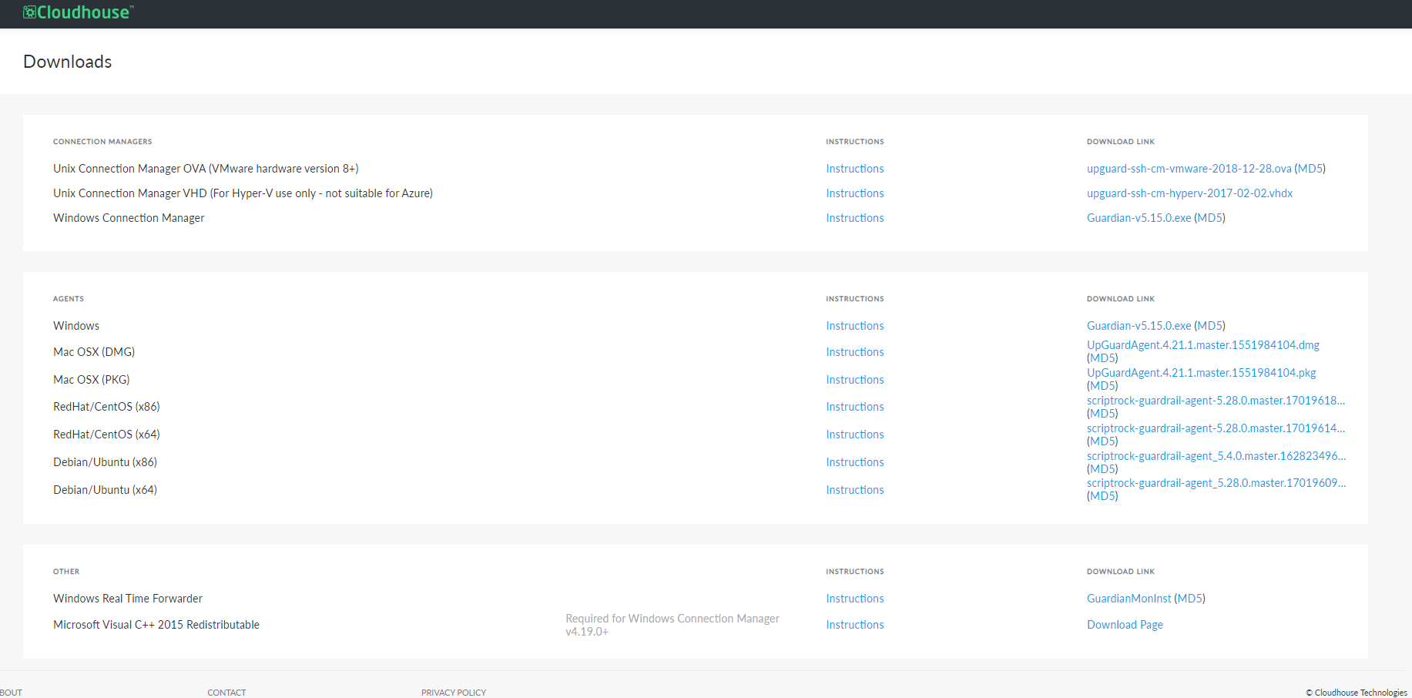Select 'Microsoft Visual C++ 2015 Redistributable' label
The width and height of the screenshot is (1412, 698).
[156, 625]
